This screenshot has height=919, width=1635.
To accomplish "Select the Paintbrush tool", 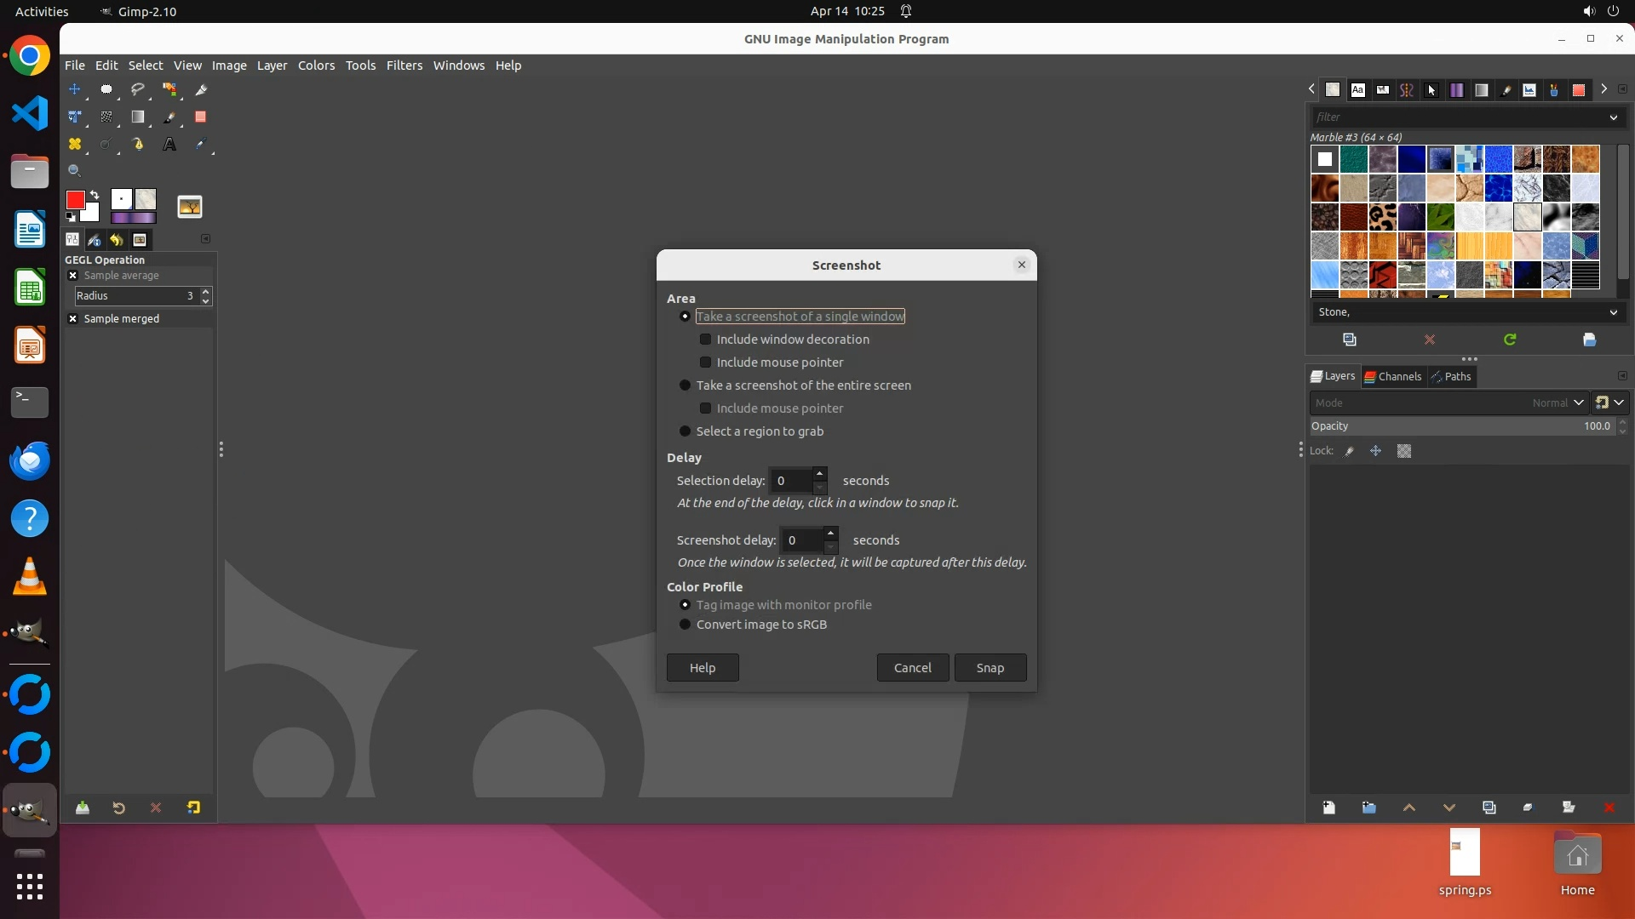I will 169,117.
